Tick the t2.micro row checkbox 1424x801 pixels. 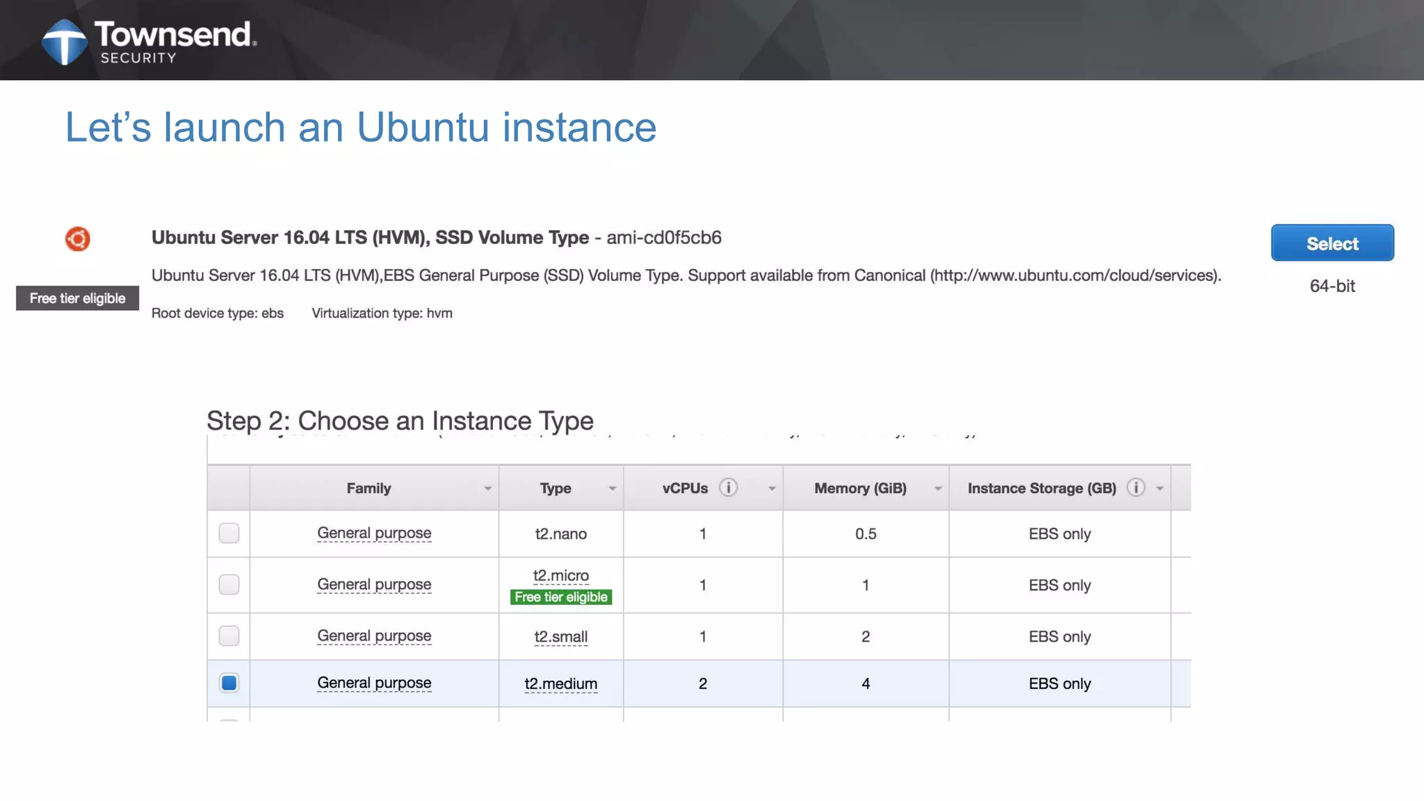pyautogui.click(x=229, y=585)
